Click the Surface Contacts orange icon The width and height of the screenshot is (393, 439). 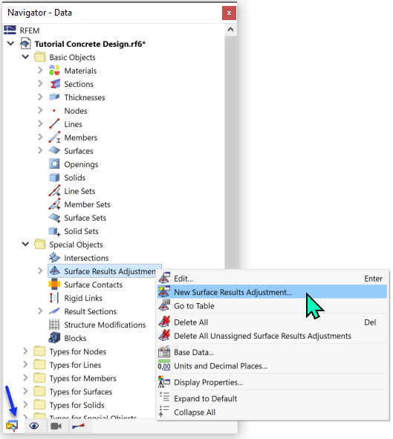pyautogui.click(x=54, y=284)
